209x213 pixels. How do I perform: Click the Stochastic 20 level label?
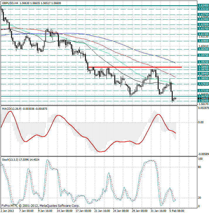(200, 198)
